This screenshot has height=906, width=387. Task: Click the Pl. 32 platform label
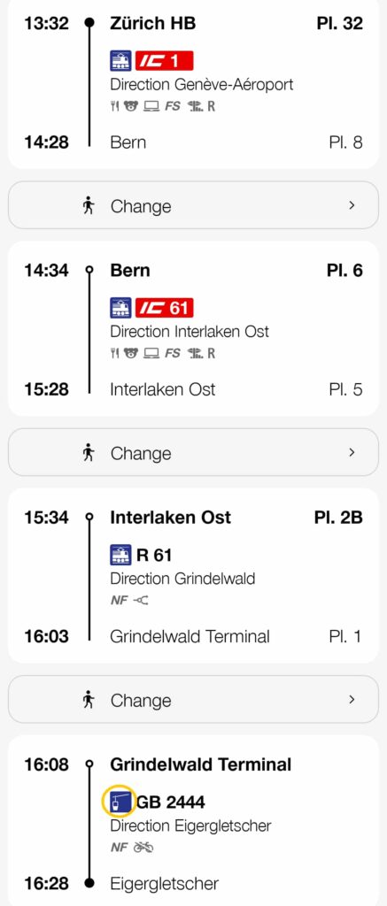[339, 24]
